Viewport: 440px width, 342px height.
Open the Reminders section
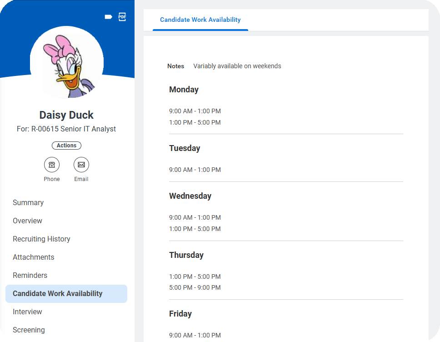pyautogui.click(x=30, y=276)
